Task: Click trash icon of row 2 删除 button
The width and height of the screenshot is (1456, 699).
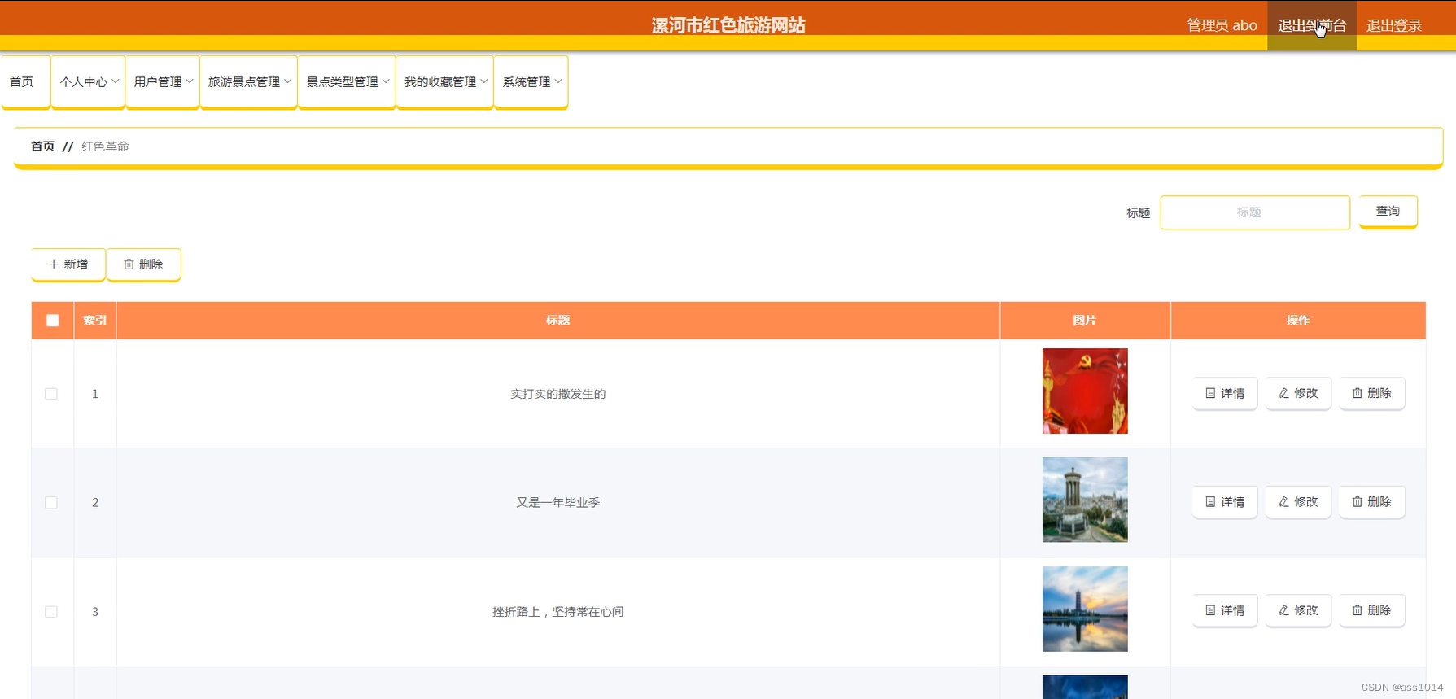Action: tap(1357, 502)
